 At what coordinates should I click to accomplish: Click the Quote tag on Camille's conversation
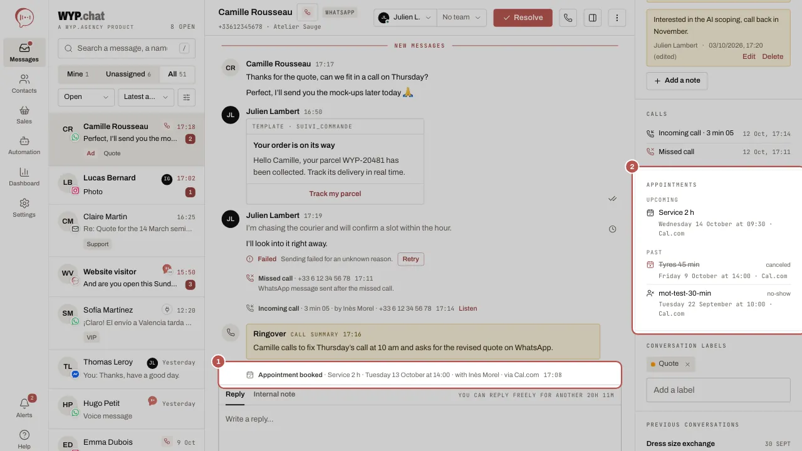(112, 153)
